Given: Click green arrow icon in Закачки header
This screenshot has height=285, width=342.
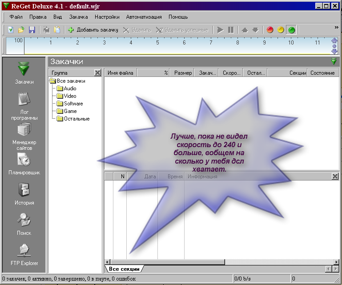Looking at the screenshot, I should coord(334,61).
